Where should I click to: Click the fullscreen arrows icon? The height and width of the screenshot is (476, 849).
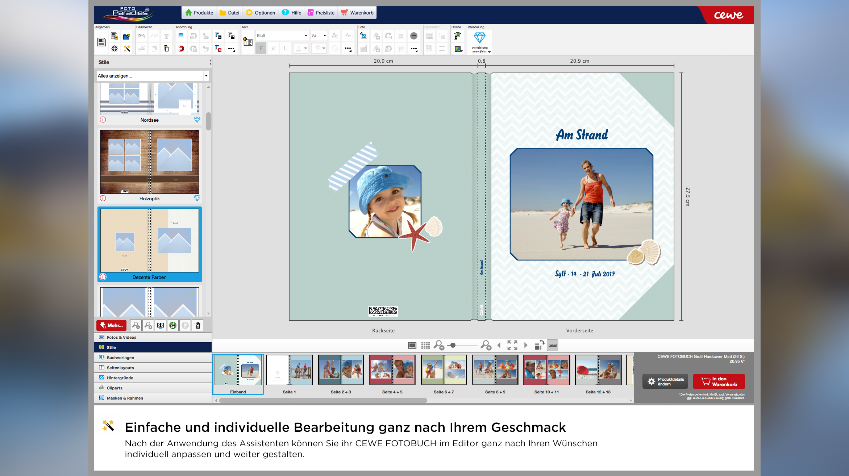click(x=512, y=345)
